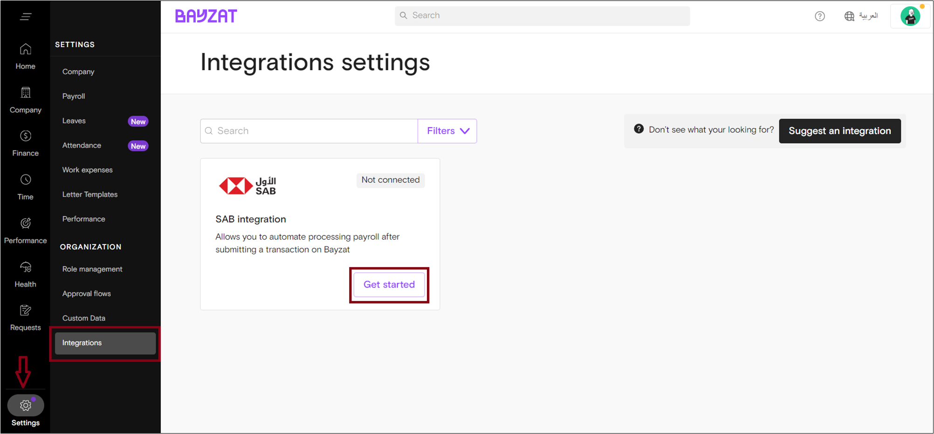Open the Filters dropdown

[447, 131]
